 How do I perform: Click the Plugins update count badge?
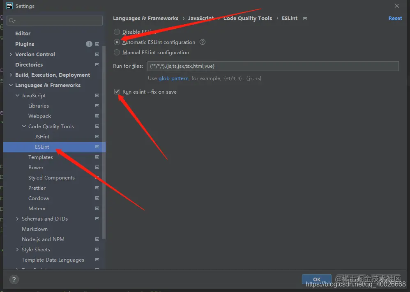89,44
